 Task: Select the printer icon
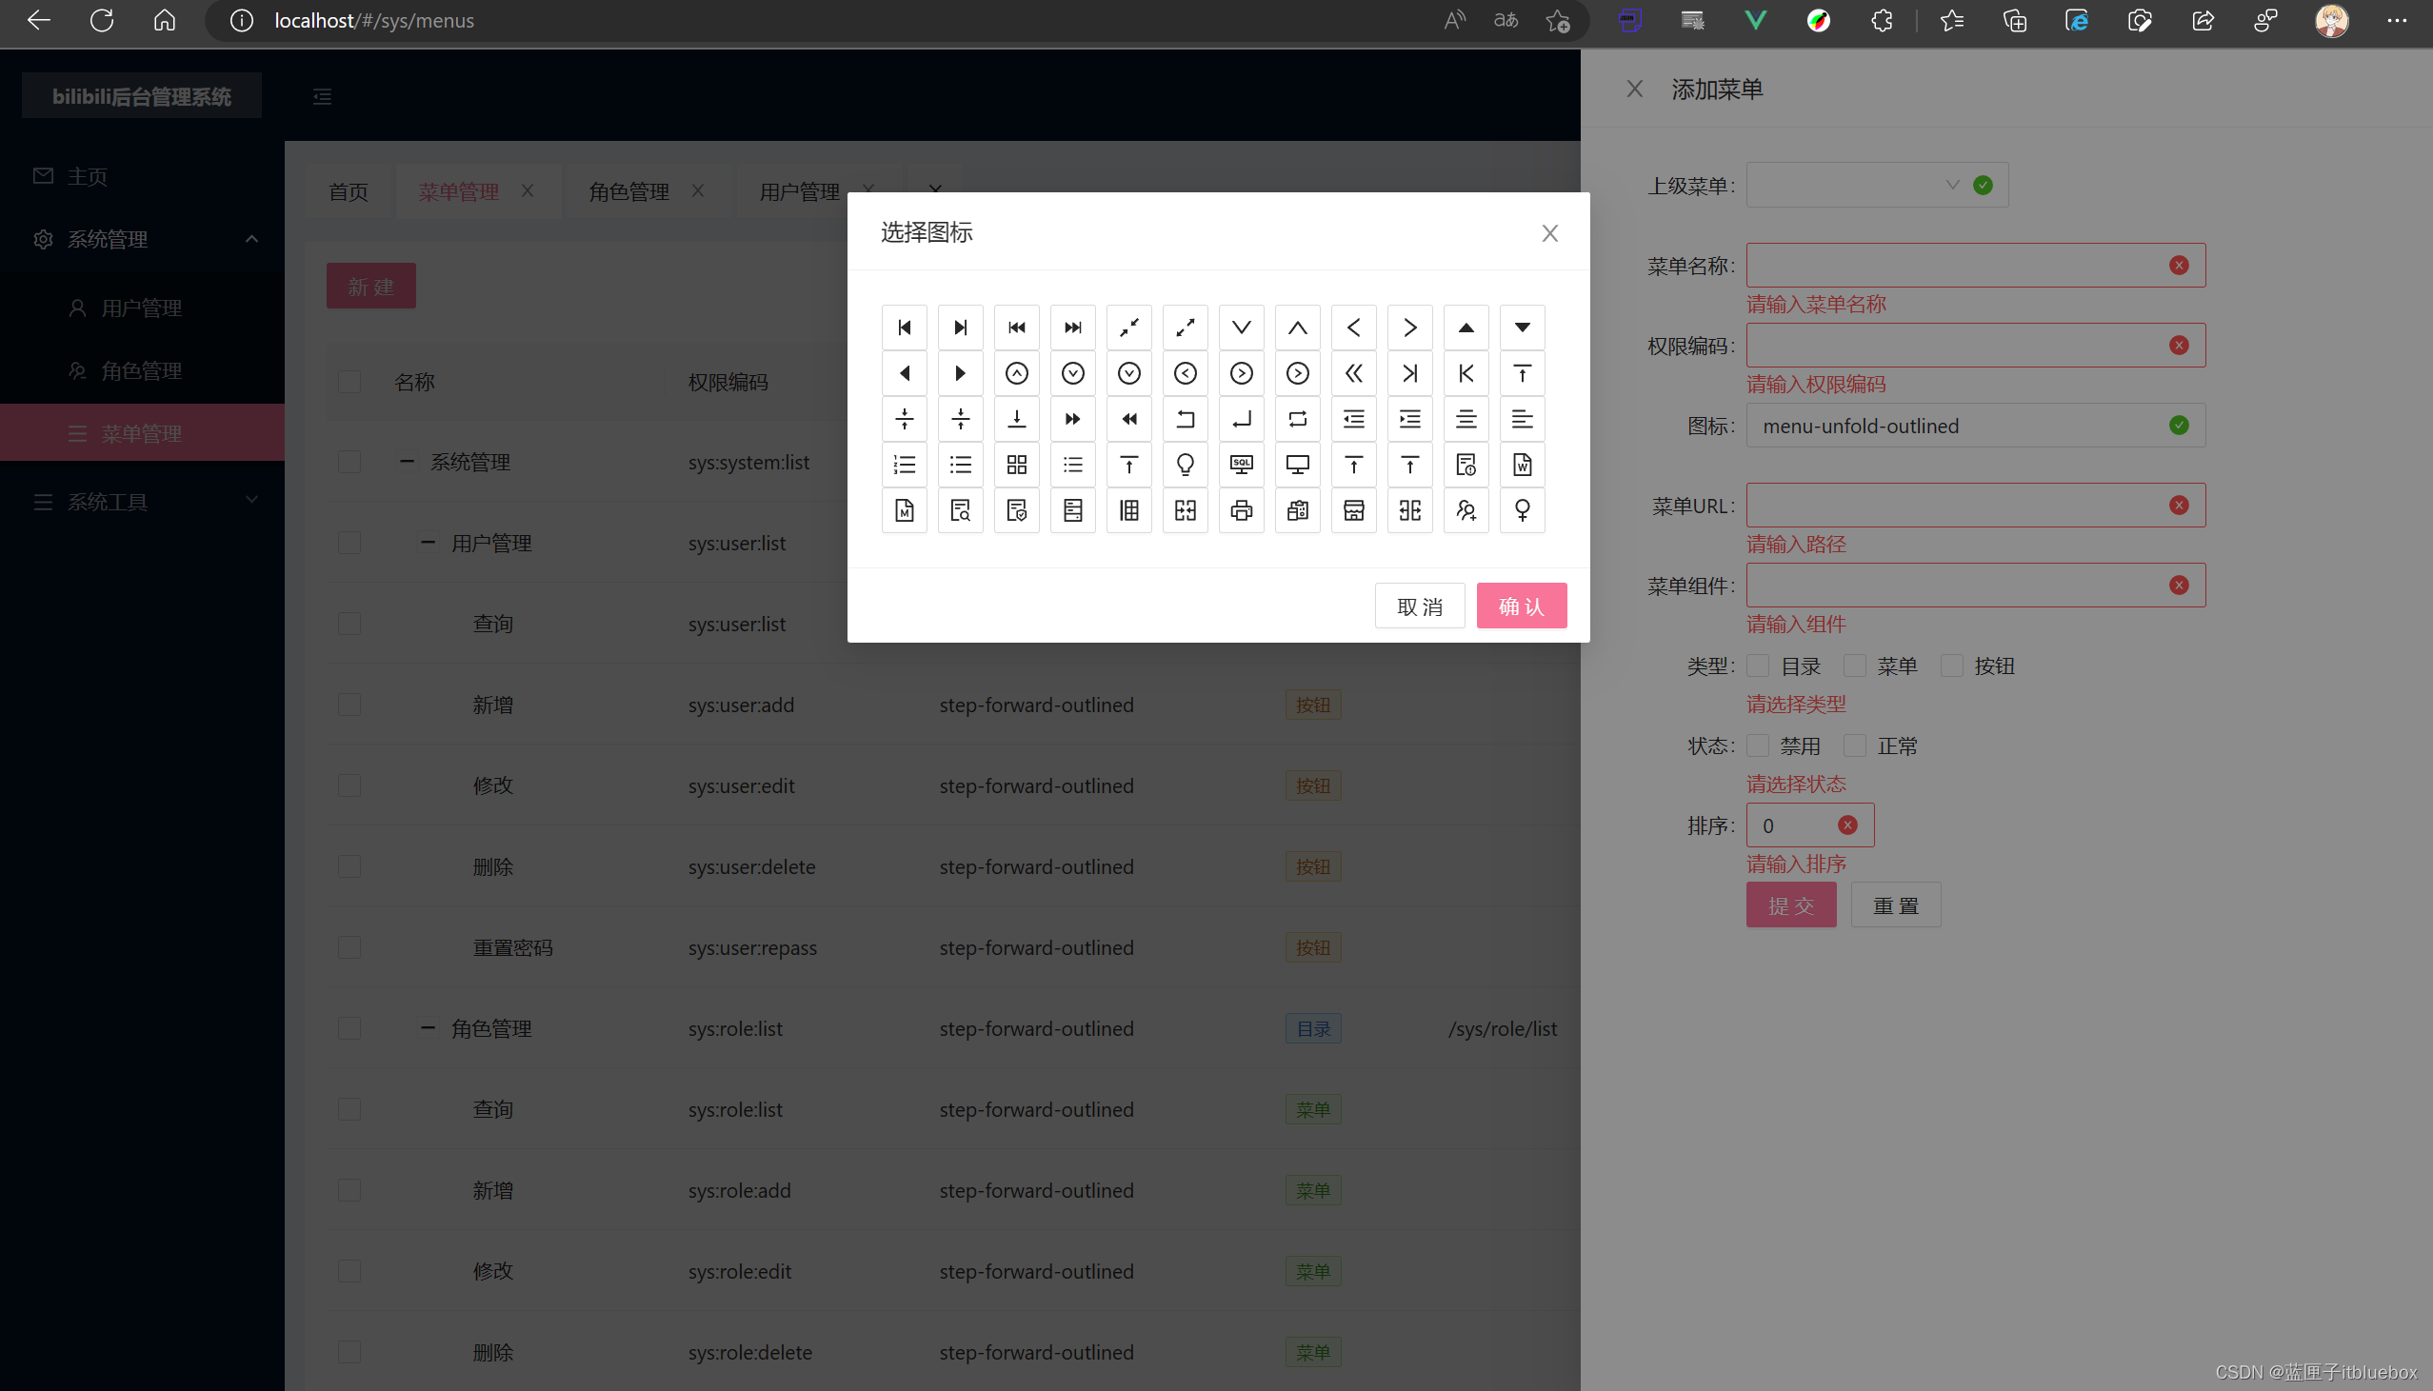point(1241,510)
